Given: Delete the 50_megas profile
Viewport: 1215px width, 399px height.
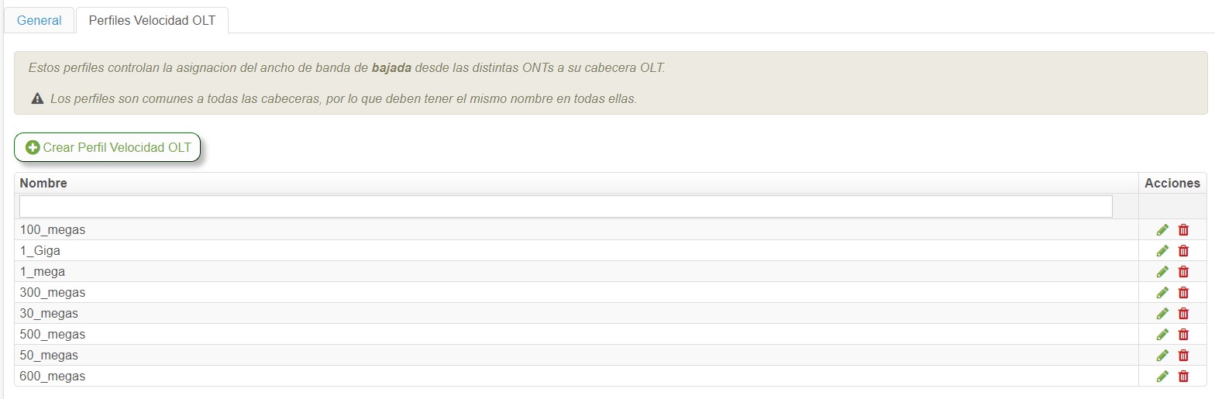Looking at the screenshot, I should 1183,356.
